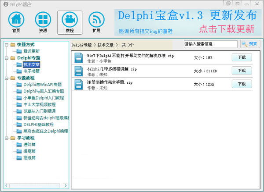Image resolution: width=264 pixels, height=192 pixels.
Task: Click the file name 注册表操作完全手册.zip
Action: click(110, 82)
